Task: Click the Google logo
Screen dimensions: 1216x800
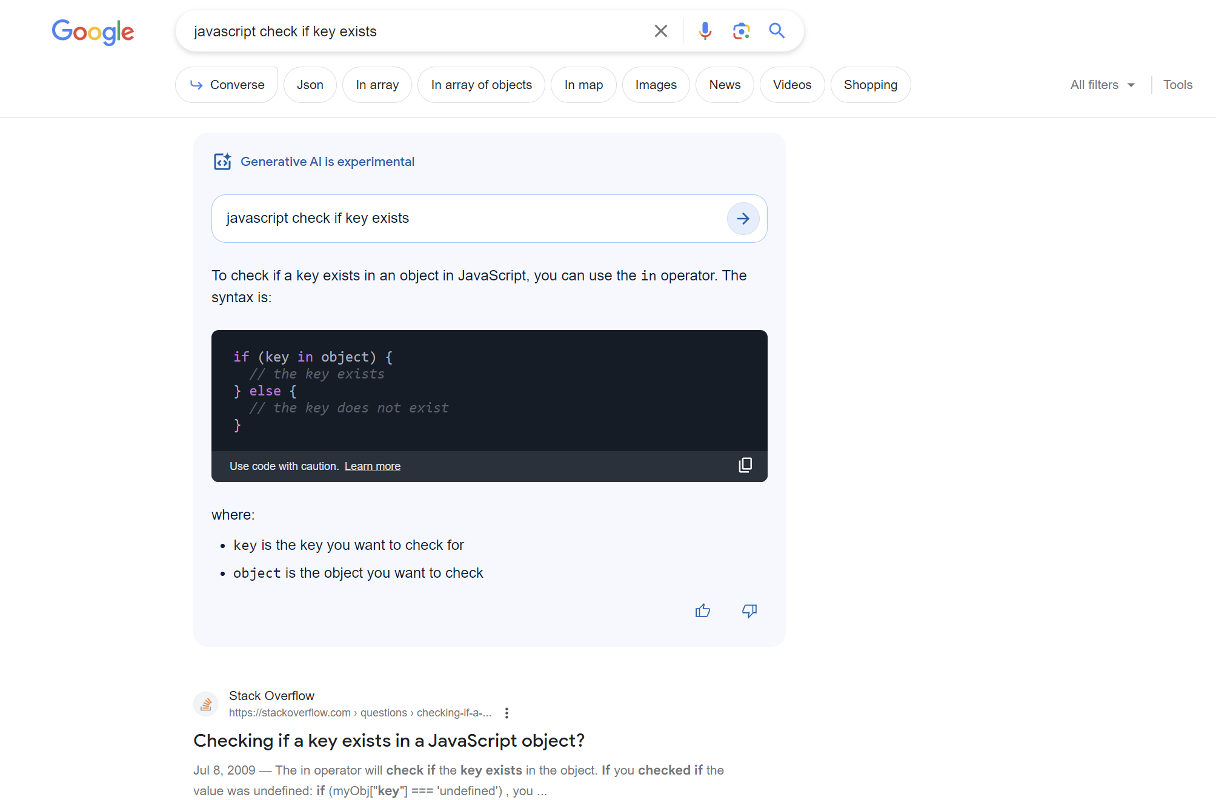Action: click(93, 31)
